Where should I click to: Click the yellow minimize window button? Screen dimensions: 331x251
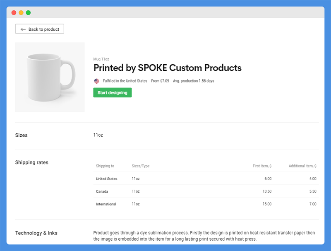click(21, 13)
